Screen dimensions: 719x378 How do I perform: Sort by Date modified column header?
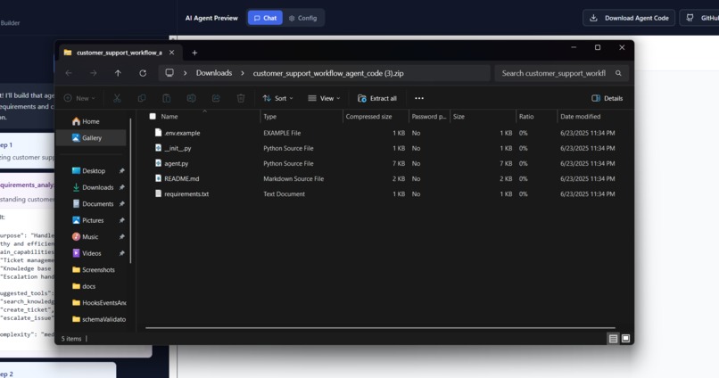(580, 117)
